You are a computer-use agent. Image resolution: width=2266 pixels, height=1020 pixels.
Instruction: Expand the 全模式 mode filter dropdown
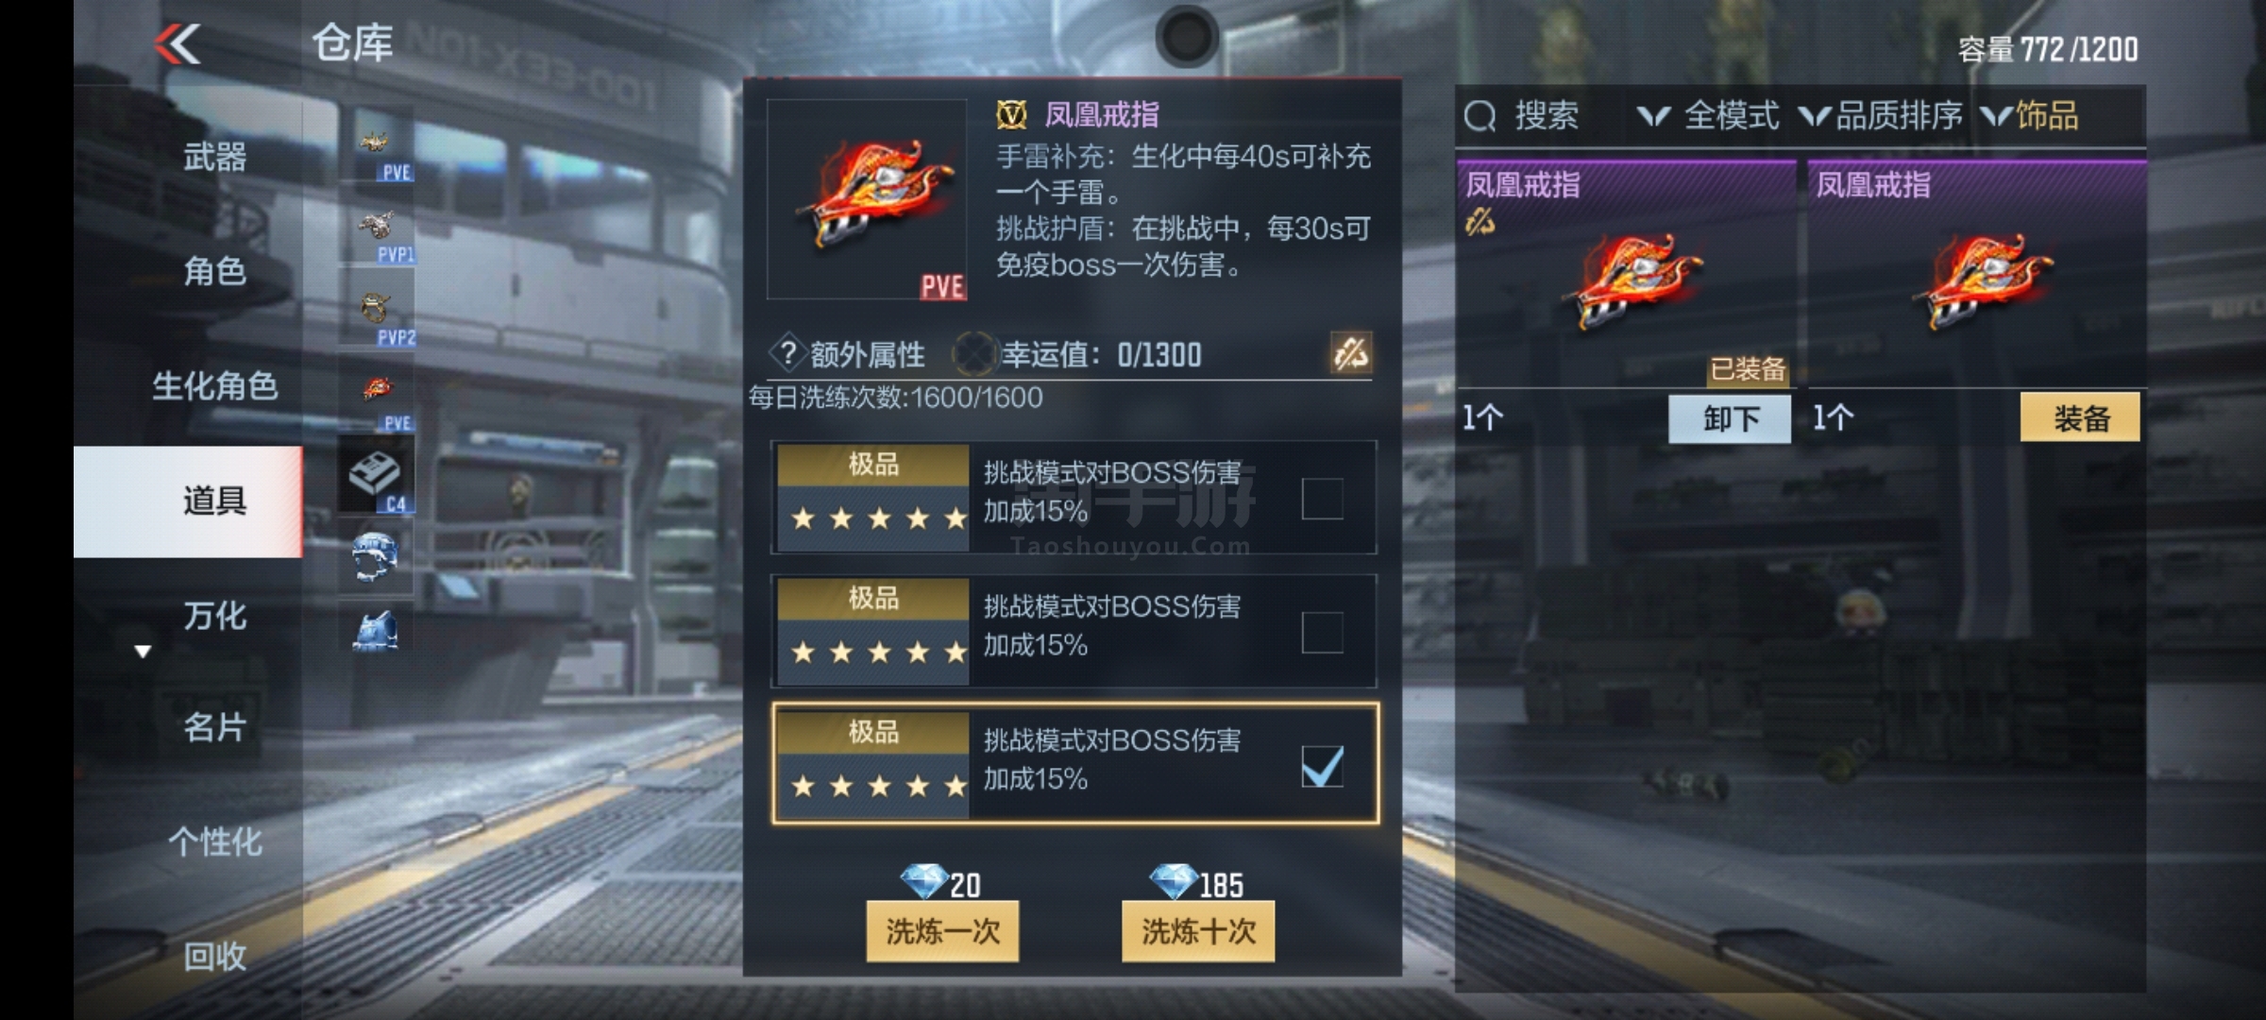click(x=1708, y=116)
